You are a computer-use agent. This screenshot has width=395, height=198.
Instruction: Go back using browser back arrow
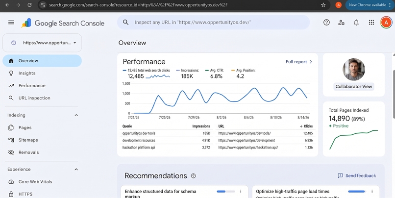(x=7, y=5)
